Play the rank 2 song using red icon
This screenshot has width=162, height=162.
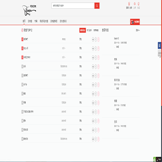coord(99,49)
